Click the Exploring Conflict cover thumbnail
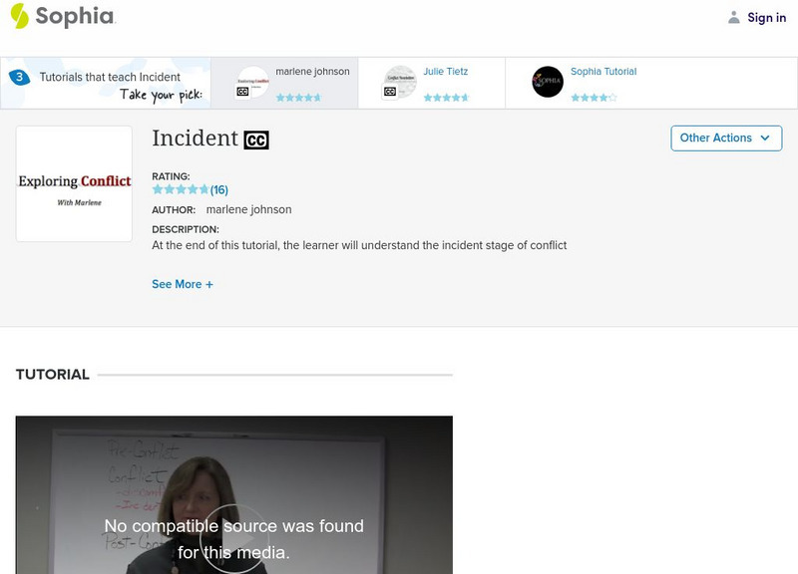Image resolution: width=798 pixels, height=574 pixels. (x=74, y=183)
